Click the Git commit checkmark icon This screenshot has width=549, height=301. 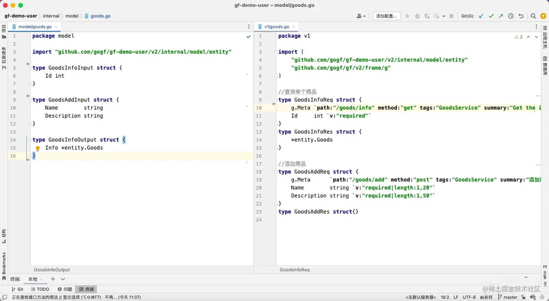pyautogui.click(x=491, y=16)
